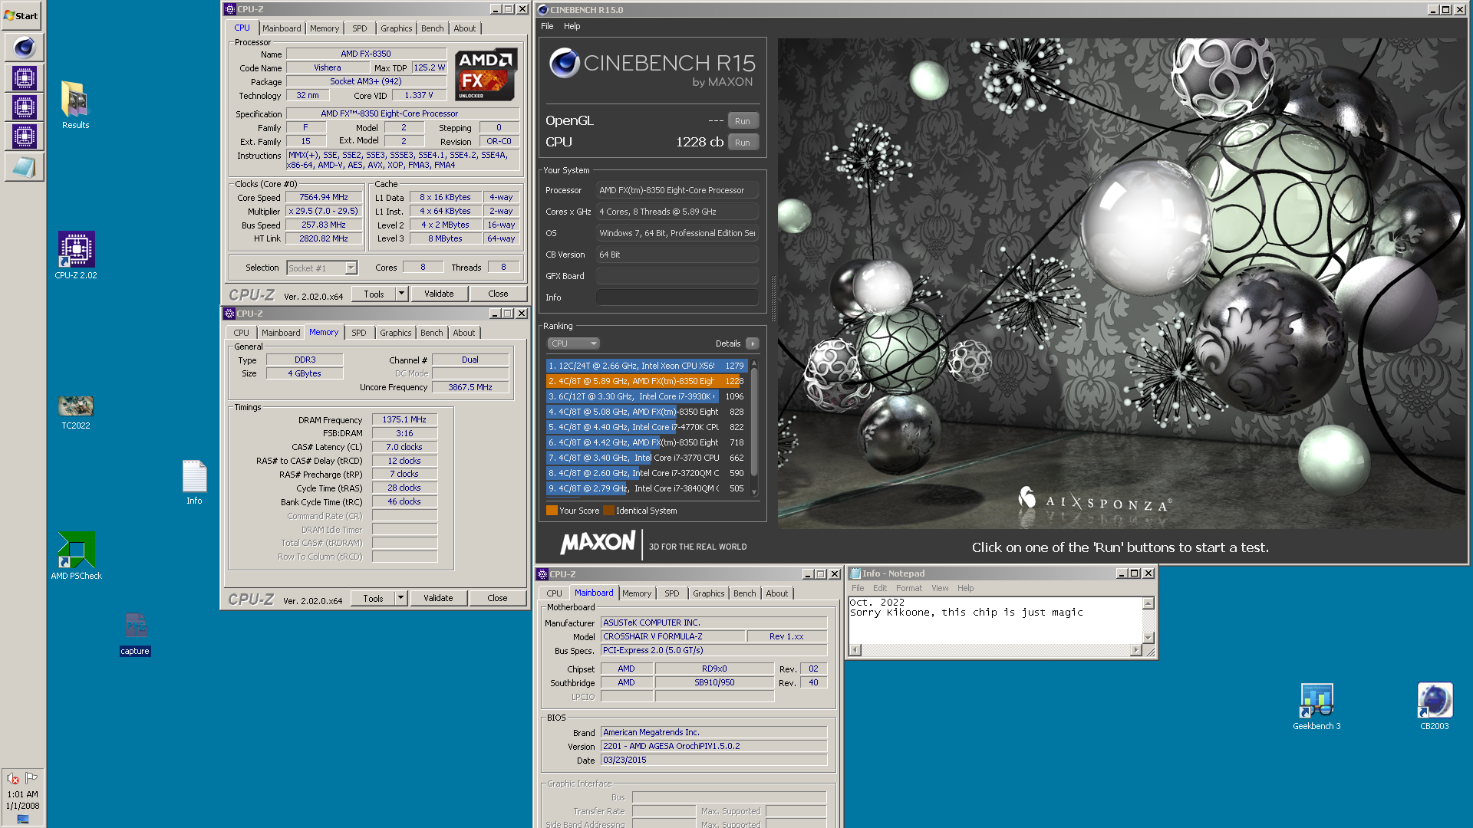Viewport: 1473px width, 828px height.
Task: Expand the Tools dropdown arrow in CPU window
Action: 401,294
